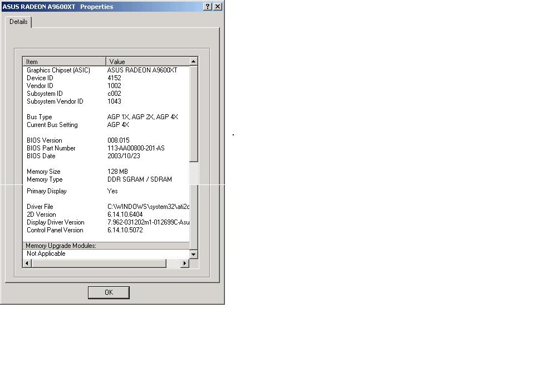
Task: Click the C:\WINDOWS\system32 driver path
Action: pos(149,207)
